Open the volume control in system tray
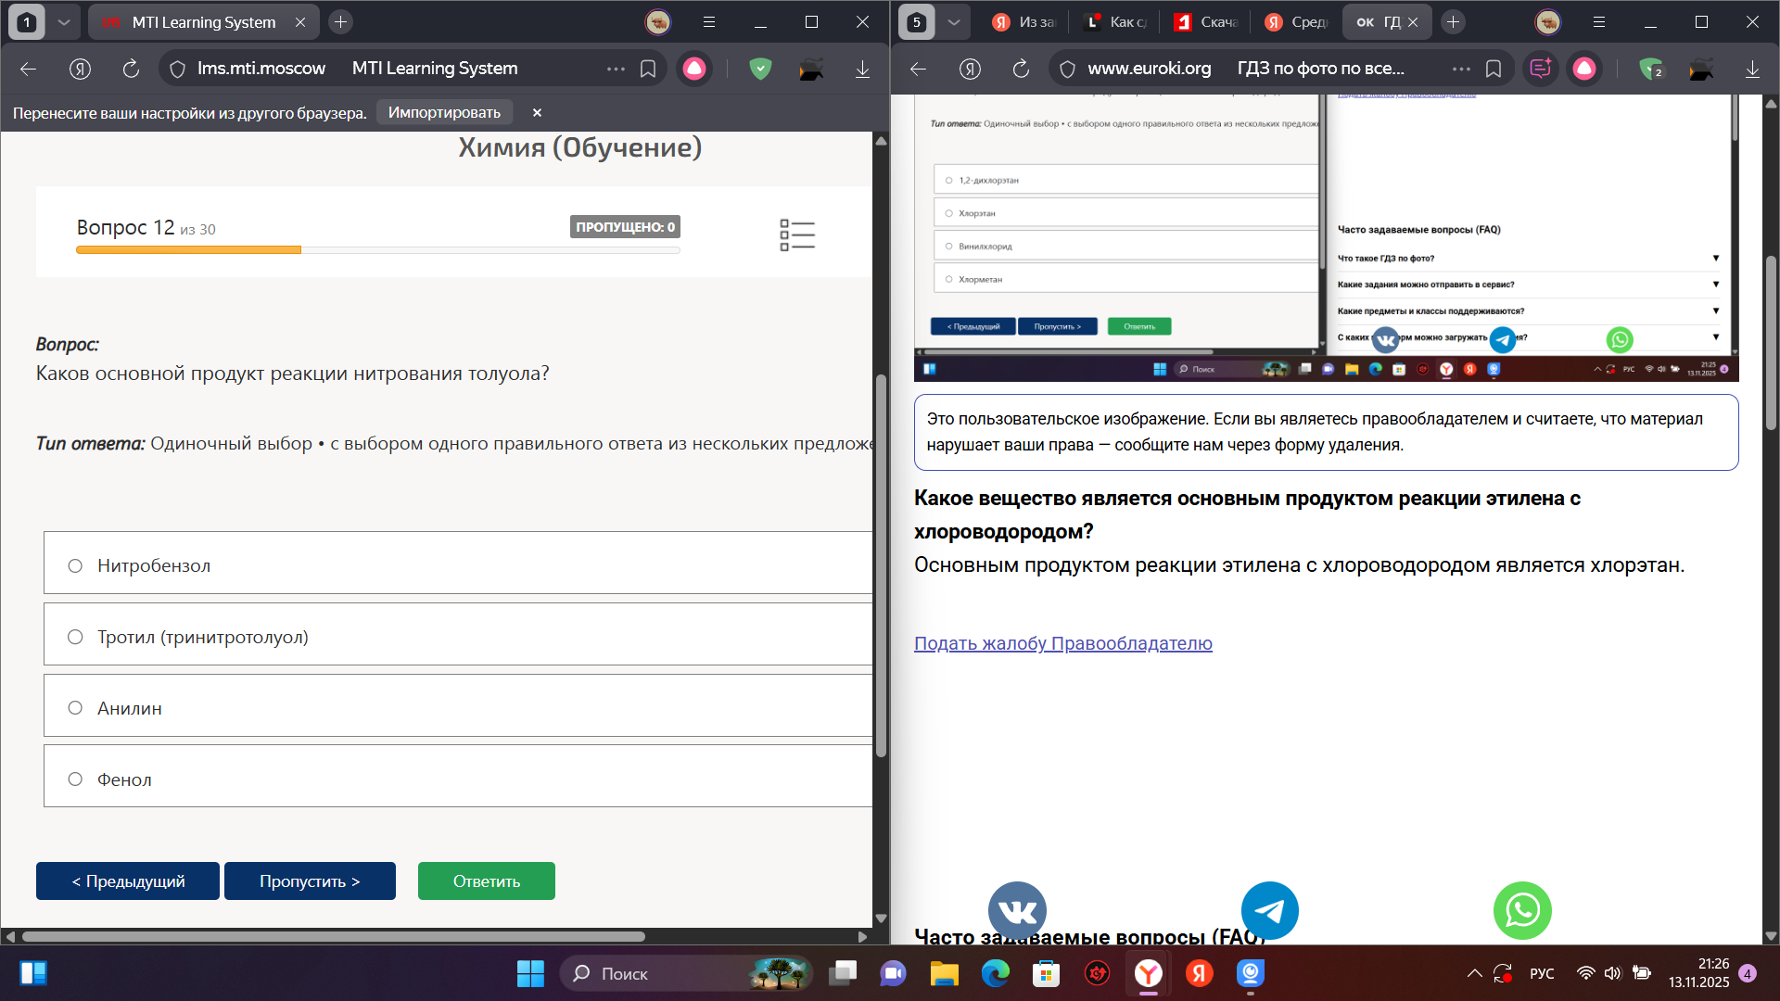The image size is (1780, 1001). click(x=1613, y=973)
